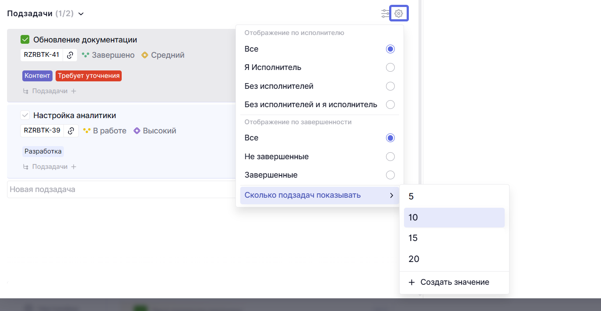Check the Настройка аналитики checkbox
601x311 pixels.
point(25,115)
